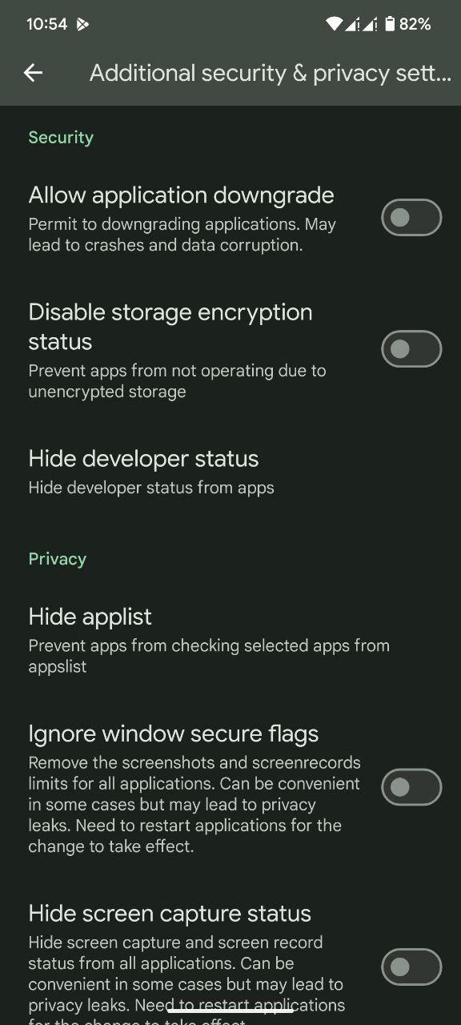The image size is (461, 1025).
Task: Tap Ignore window secure flags title
Action: click(174, 734)
